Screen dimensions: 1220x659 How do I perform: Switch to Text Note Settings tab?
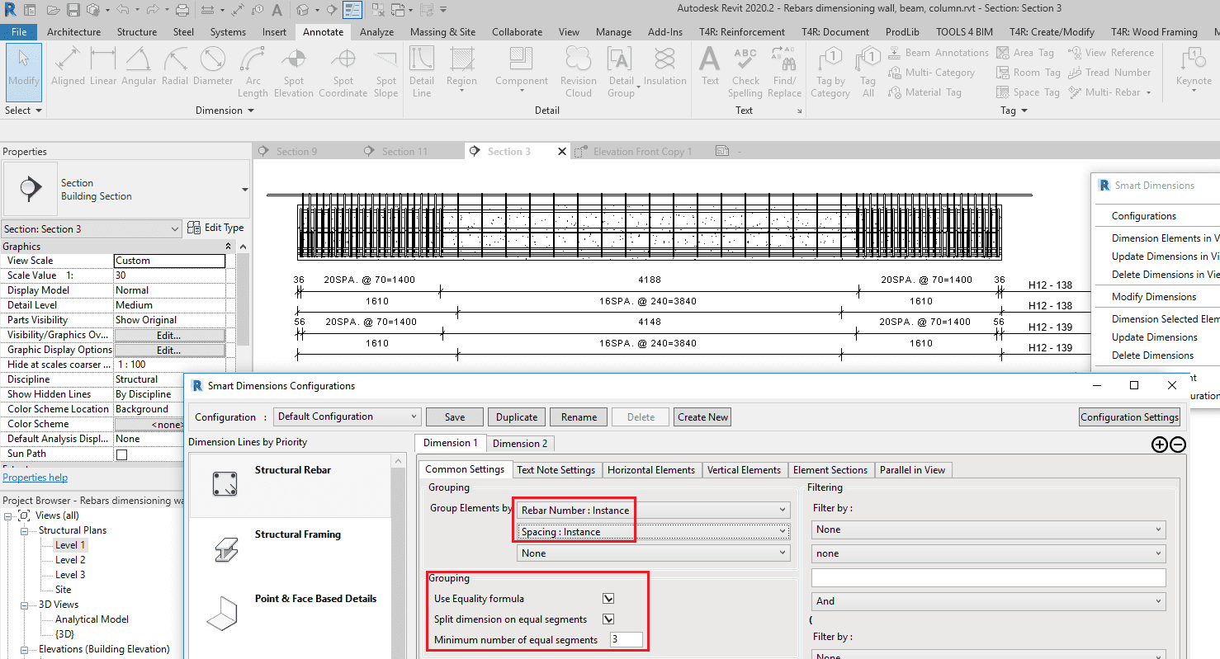point(556,470)
